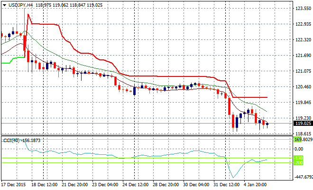Screen dimensions: 313x190
Task: Click the 23 Dec 04:00 time label
Action: tap(105, 185)
